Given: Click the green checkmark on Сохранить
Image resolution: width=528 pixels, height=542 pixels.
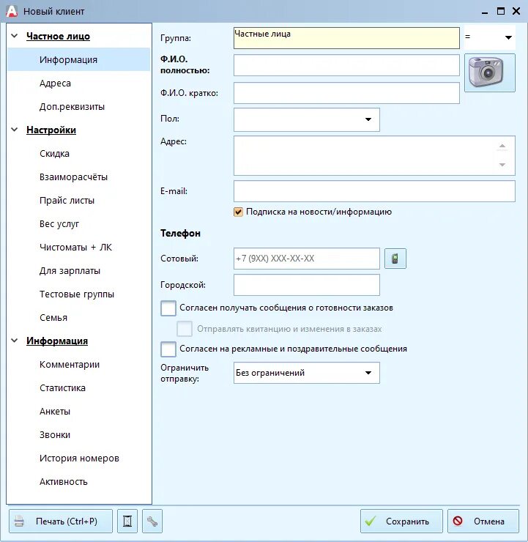Looking at the screenshot, I should tap(371, 521).
